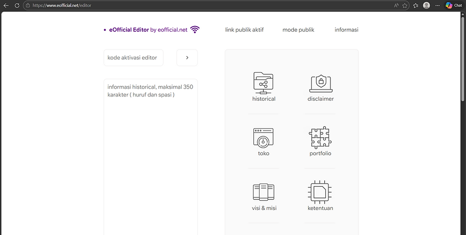Click the visi & misi label
466x235 pixels.
tap(264, 208)
